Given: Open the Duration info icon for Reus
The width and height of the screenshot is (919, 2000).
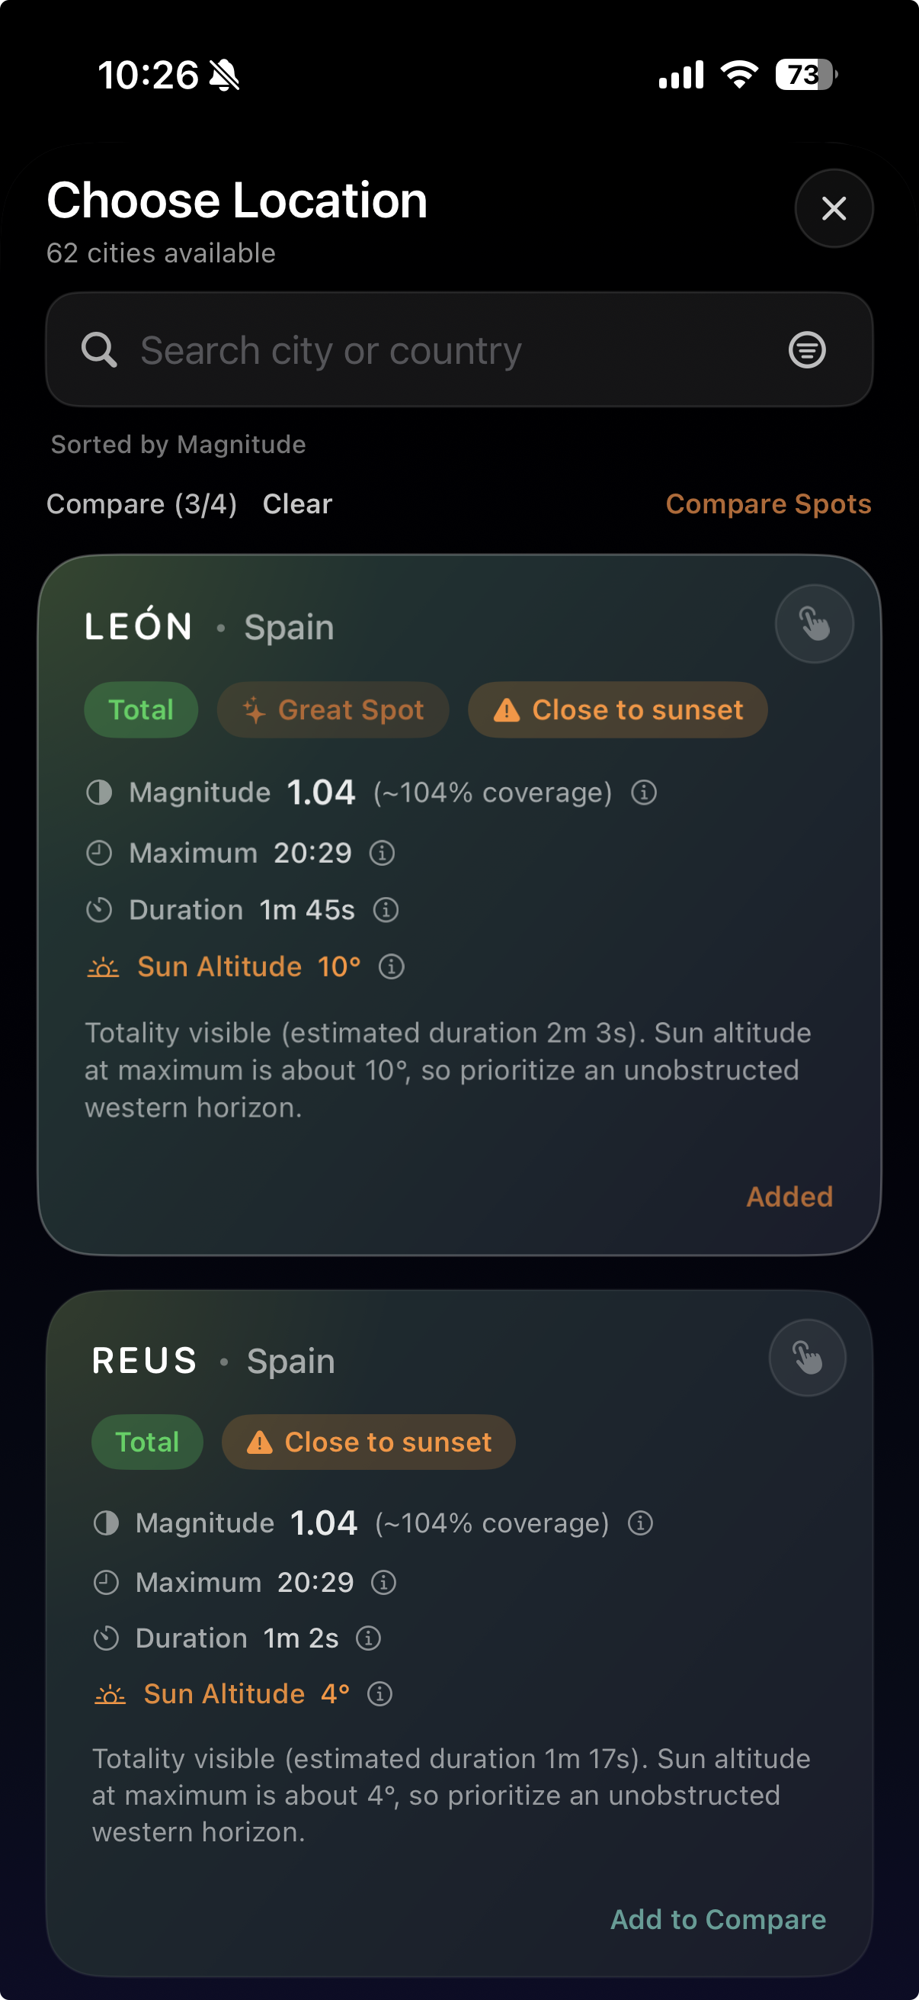Looking at the screenshot, I should [368, 1638].
